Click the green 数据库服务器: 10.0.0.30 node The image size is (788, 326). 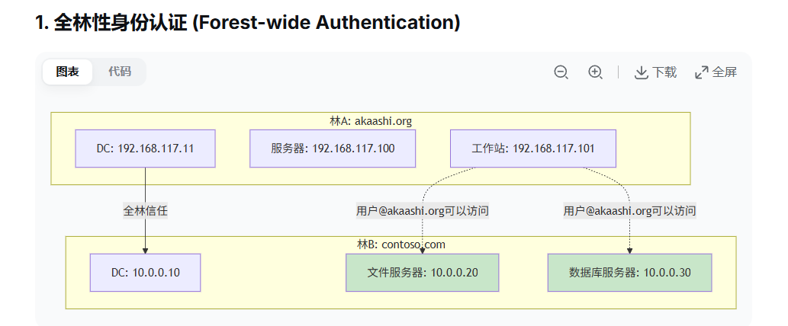629,273
